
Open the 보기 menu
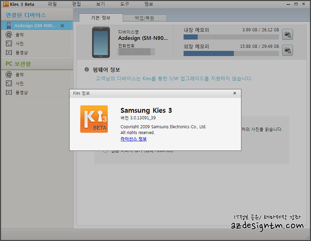click(x=100, y=4)
